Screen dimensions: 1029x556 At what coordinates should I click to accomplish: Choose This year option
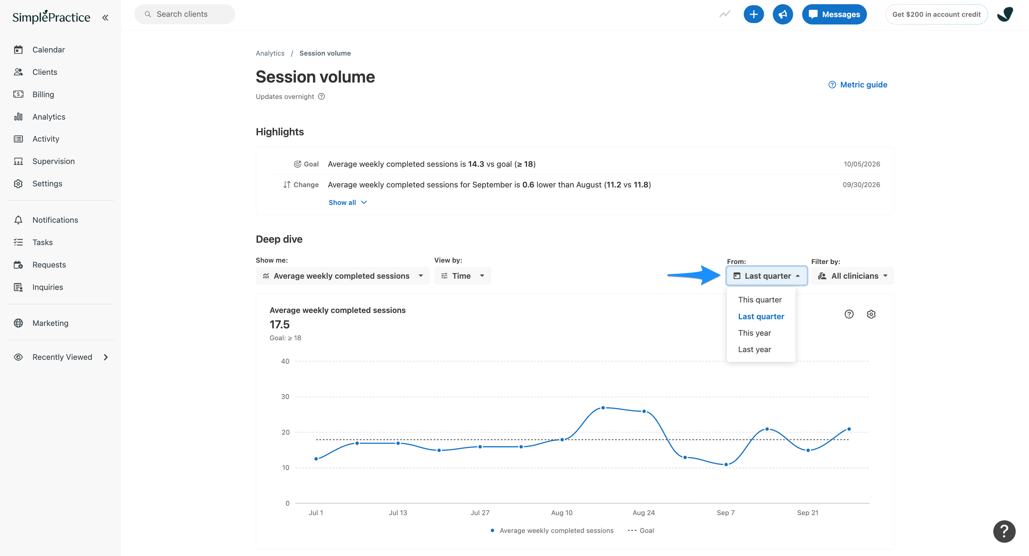click(x=754, y=333)
